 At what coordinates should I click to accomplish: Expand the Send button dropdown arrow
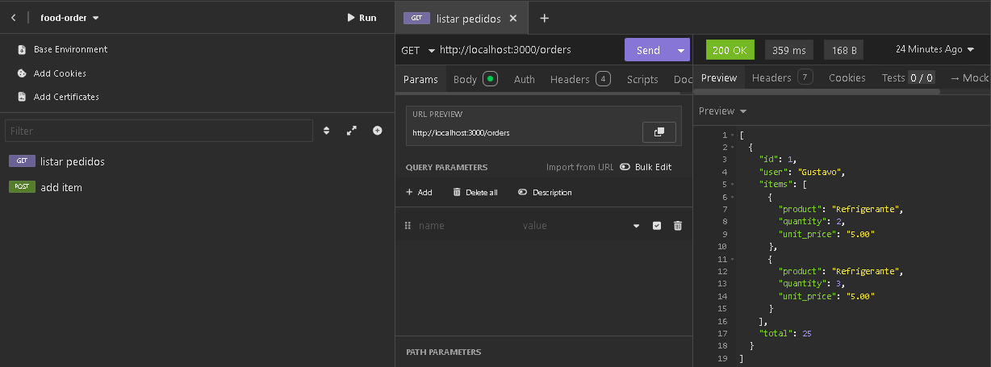click(x=682, y=50)
